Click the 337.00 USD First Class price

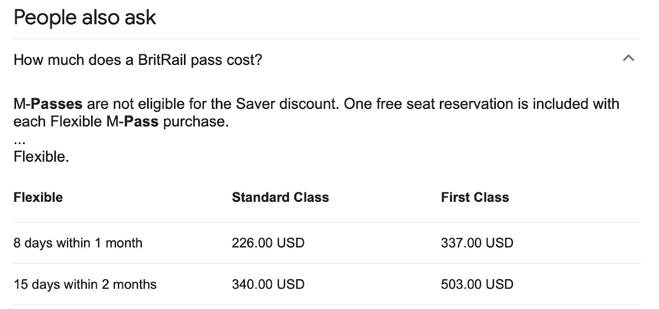477,242
